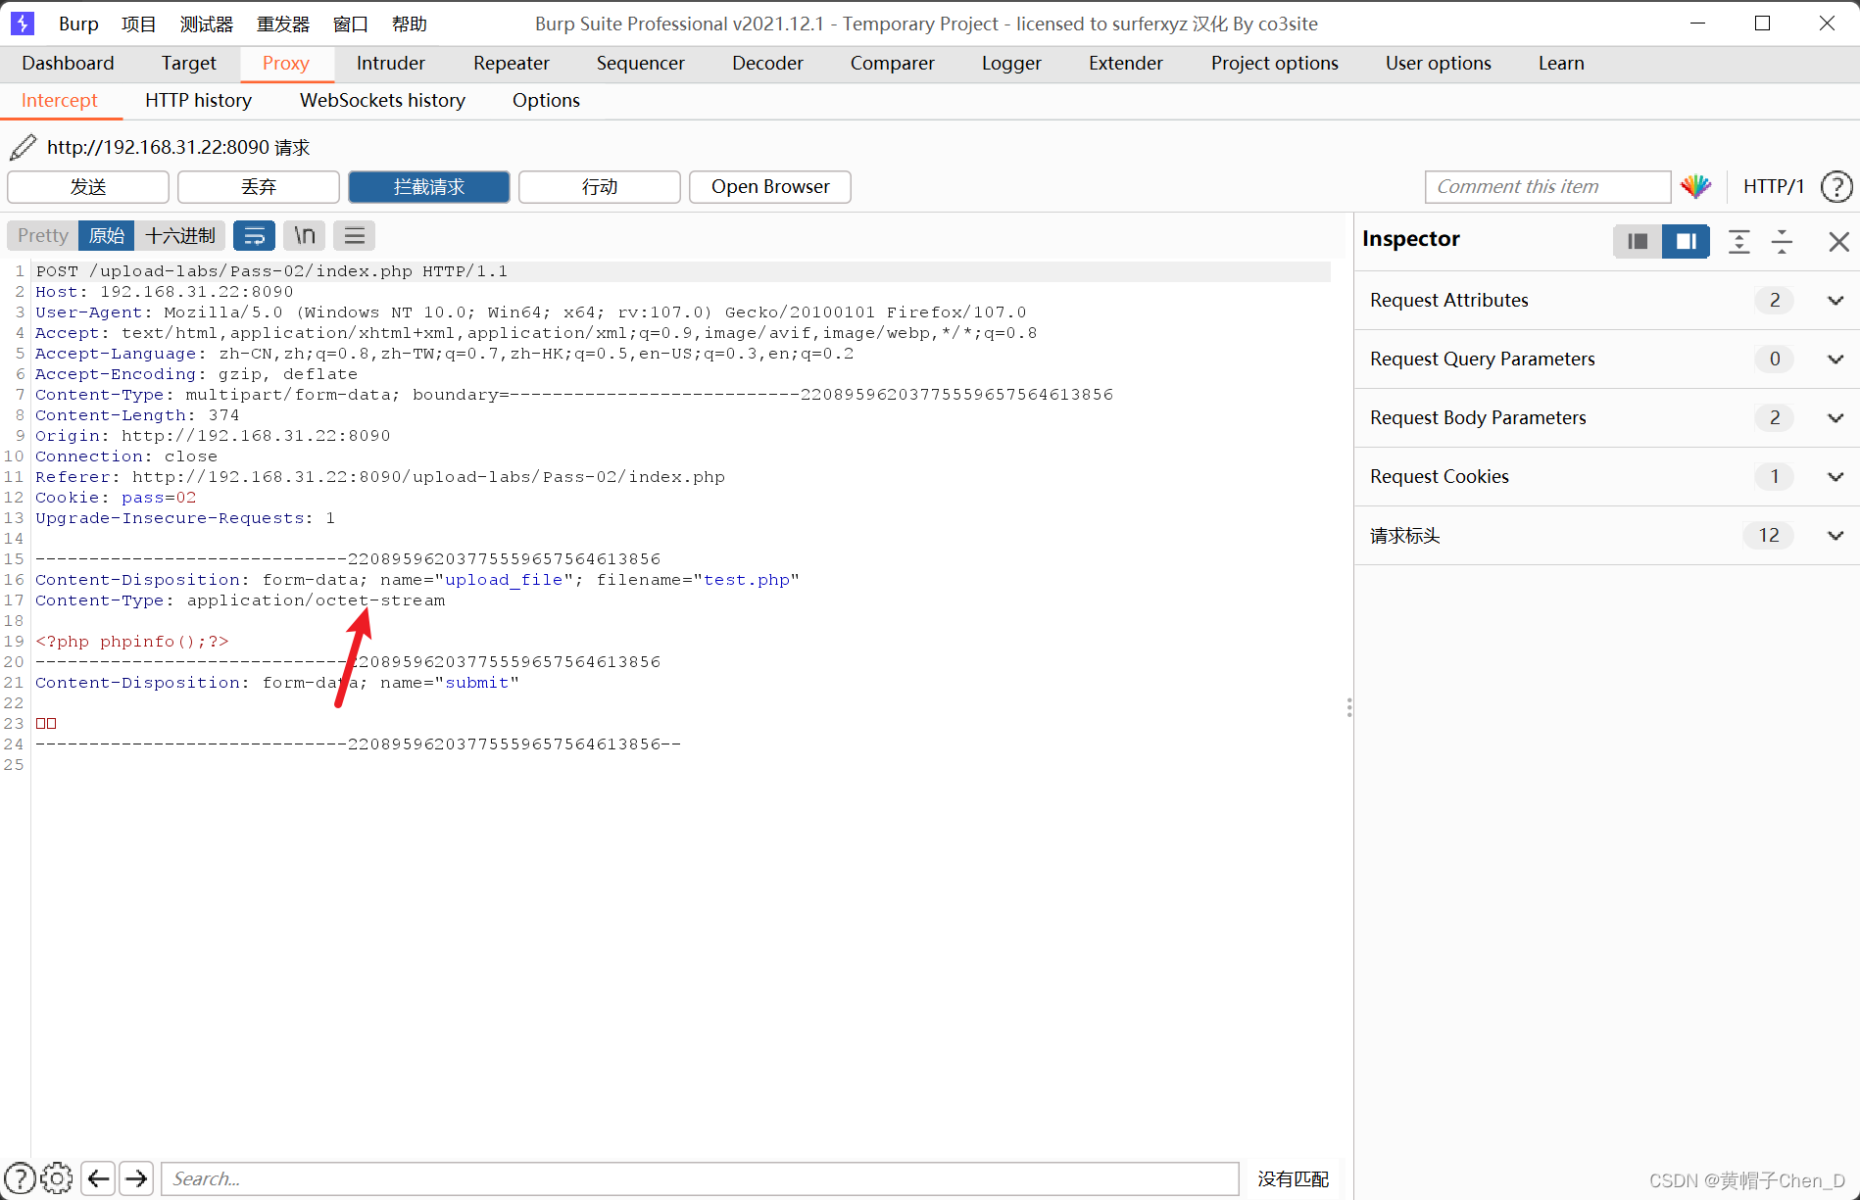Expand the Request Cookies section
1860x1200 pixels.
[x=1607, y=476]
